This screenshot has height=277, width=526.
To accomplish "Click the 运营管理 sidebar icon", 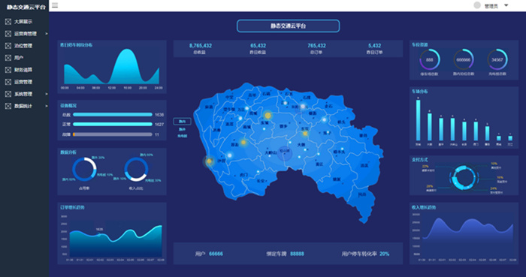I will coord(8,82).
